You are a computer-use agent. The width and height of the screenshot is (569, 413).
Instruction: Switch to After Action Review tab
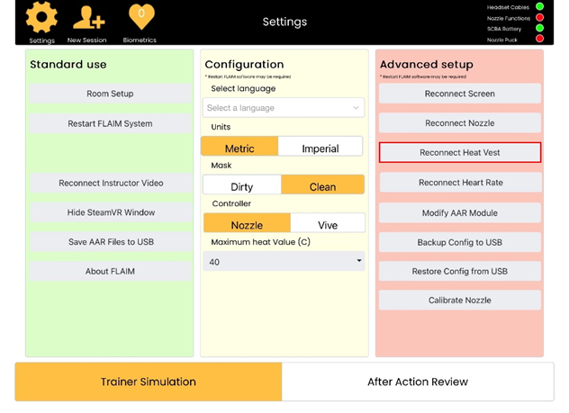(x=418, y=382)
